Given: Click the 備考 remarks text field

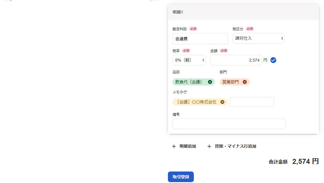Looking at the screenshot, I should tap(229, 124).
